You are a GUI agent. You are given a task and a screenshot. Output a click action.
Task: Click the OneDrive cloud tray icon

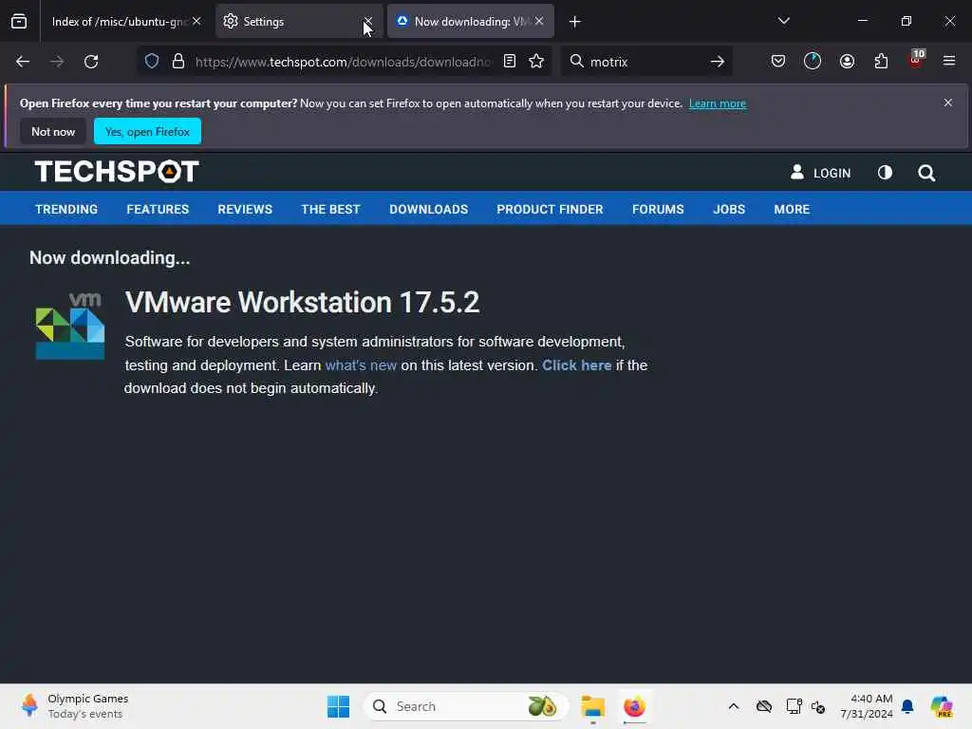[764, 706]
